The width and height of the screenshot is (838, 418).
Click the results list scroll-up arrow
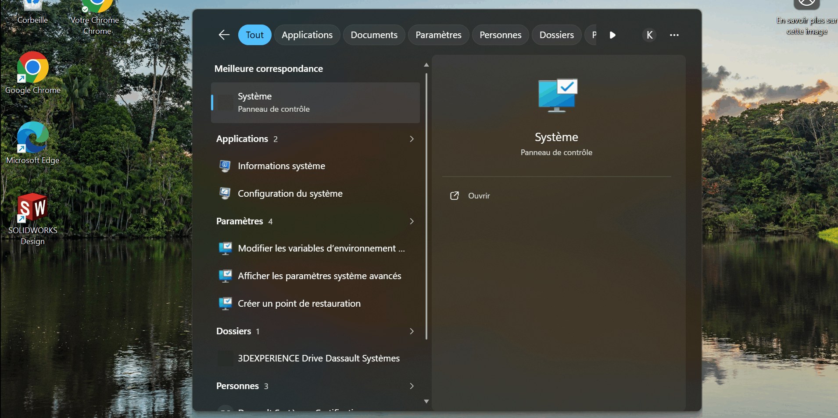[x=426, y=65]
